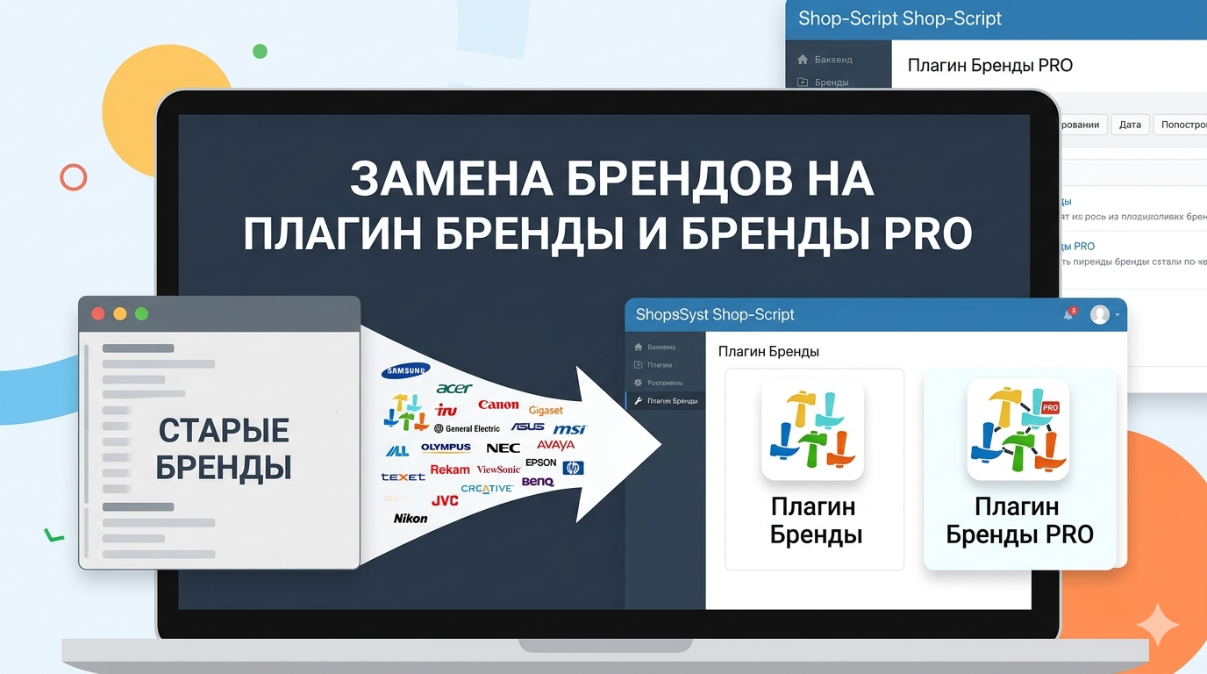
Task: Open the blue PRO link in back window
Action: (x=1077, y=247)
